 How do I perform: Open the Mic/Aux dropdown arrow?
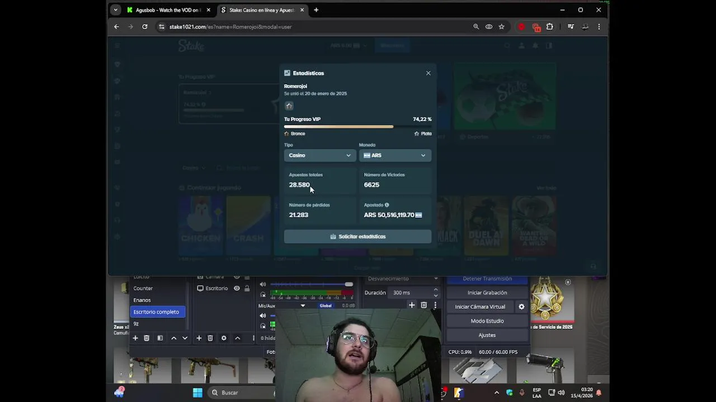pyautogui.click(x=303, y=306)
